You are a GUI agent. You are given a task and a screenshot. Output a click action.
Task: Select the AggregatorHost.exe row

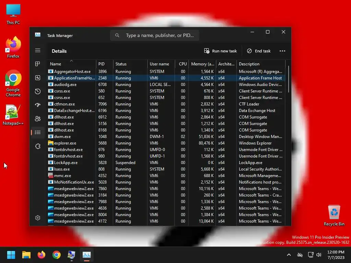pos(166,71)
